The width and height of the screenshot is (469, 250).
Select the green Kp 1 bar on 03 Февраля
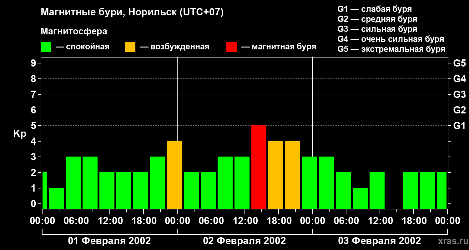click(360, 198)
